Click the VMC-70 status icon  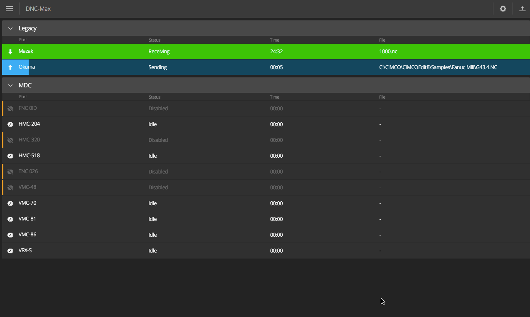(x=10, y=203)
